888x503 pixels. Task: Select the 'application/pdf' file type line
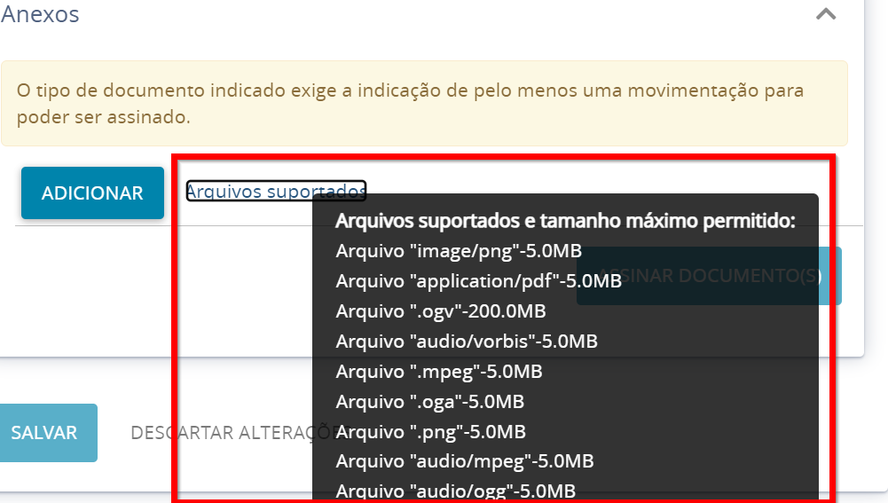(x=478, y=281)
